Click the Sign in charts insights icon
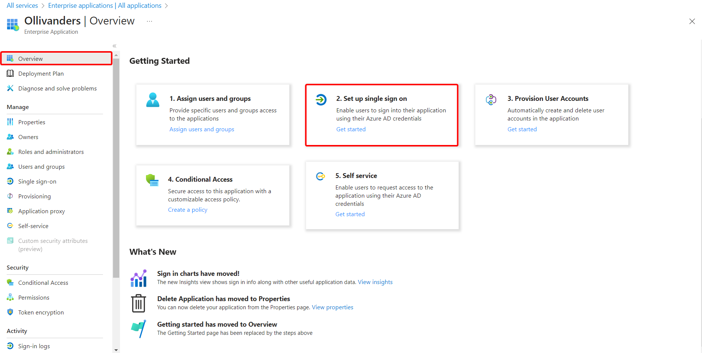 pyautogui.click(x=139, y=278)
